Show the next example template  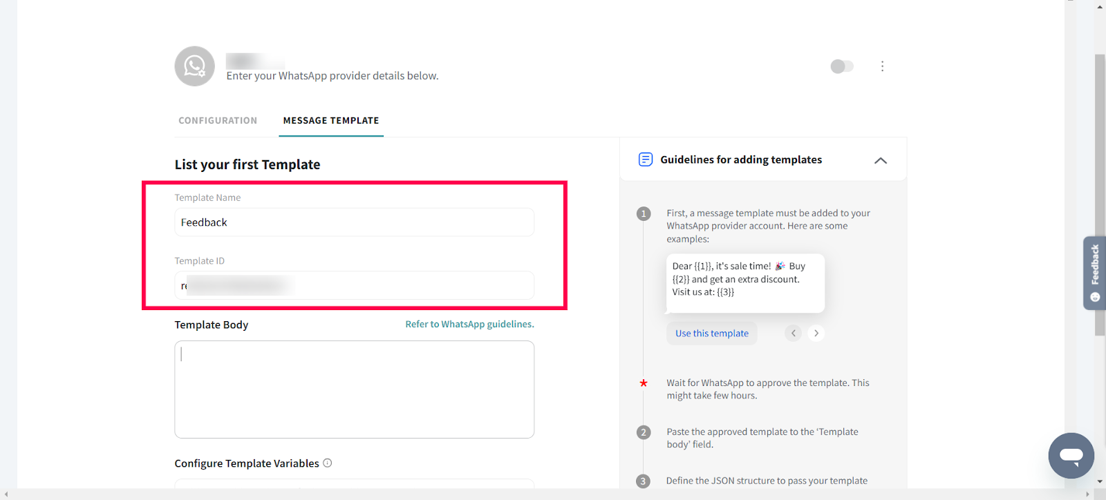click(x=816, y=334)
